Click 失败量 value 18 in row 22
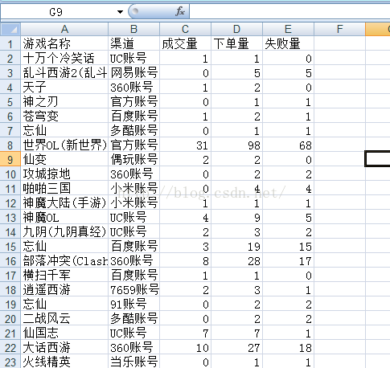Screen dimensions: 390x368 coord(288,347)
